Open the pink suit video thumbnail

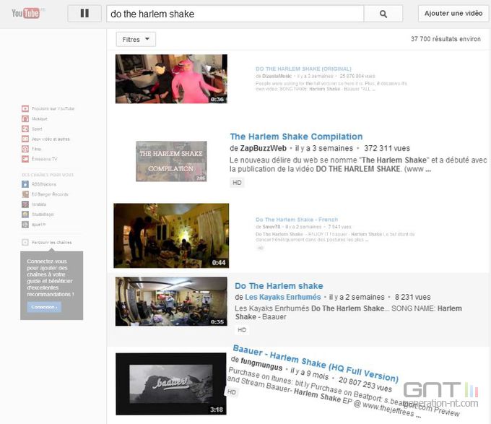click(171, 79)
